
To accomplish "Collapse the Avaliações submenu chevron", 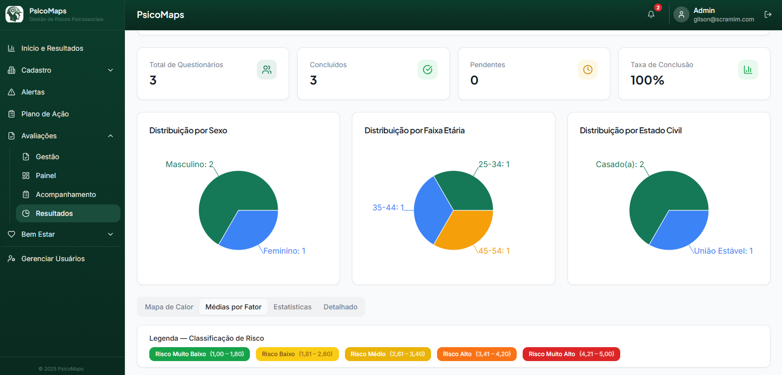I will click(111, 136).
